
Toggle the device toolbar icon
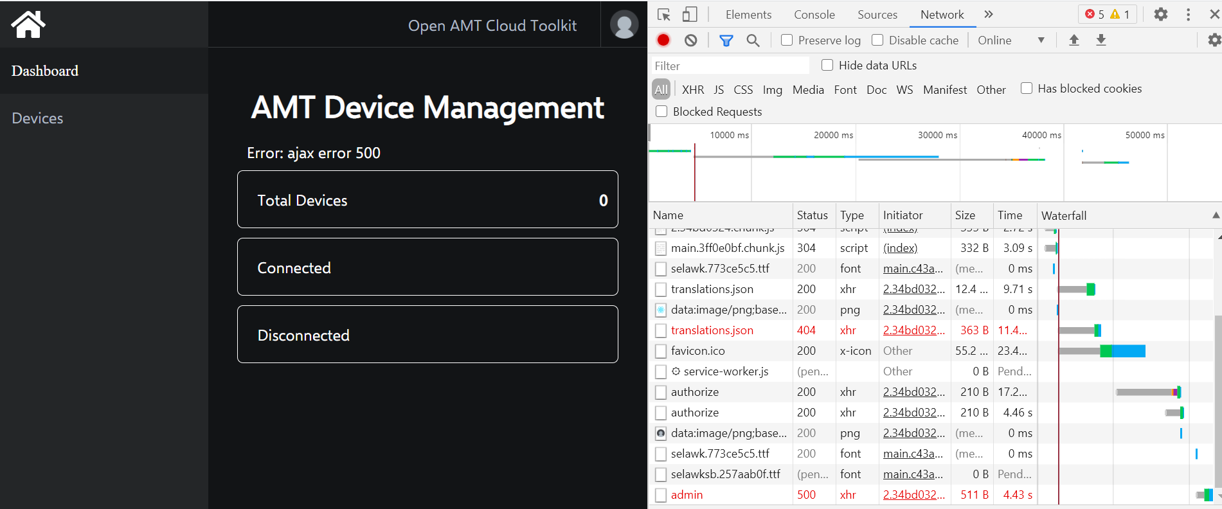[x=690, y=14]
